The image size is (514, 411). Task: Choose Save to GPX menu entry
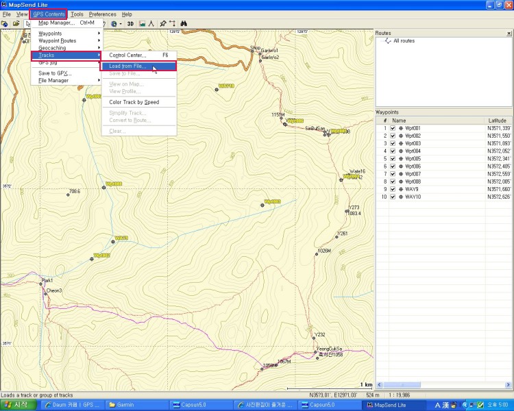click(66, 73)
